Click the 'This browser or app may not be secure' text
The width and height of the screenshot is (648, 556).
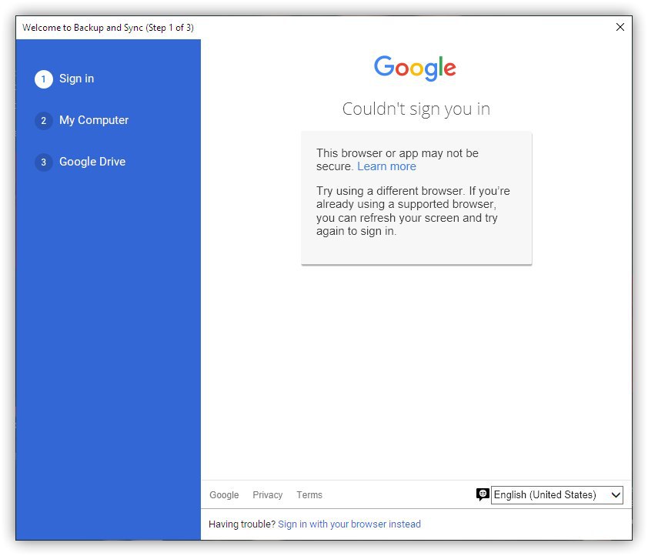(397, 159)
